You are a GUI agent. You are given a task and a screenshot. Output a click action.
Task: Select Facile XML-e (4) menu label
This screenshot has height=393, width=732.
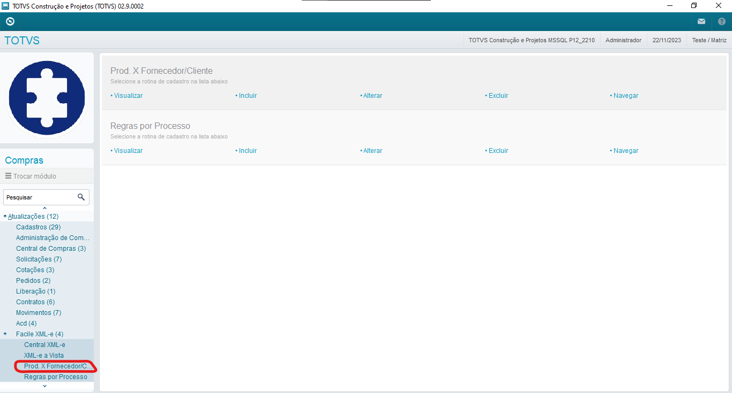40,334
